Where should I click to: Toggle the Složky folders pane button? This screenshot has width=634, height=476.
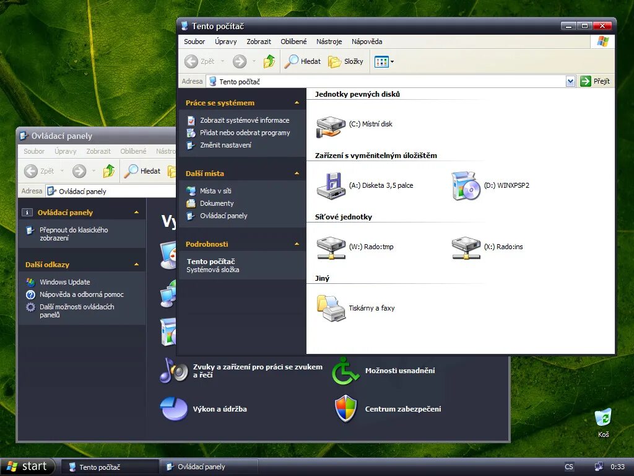[345, 61]
